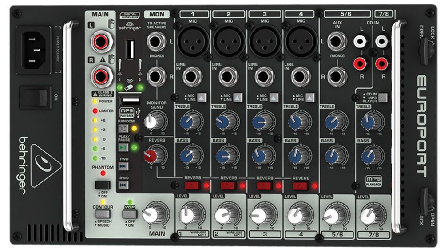
Task: Toggle the CD IN / MP3 PLAYER button
Action: [383, 98]
